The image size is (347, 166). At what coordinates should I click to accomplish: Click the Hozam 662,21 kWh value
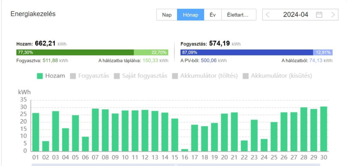pyautogui.click(x=41, y=43)
